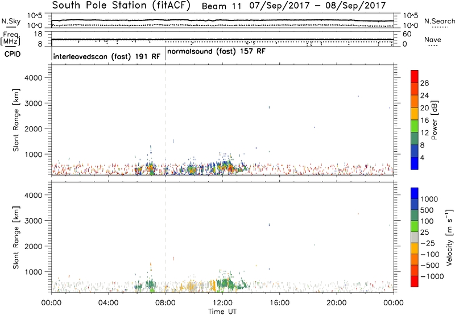Pick the 25–100 light green velocity swatch
This screenshot has height=315, width=455.
[415, 226]
